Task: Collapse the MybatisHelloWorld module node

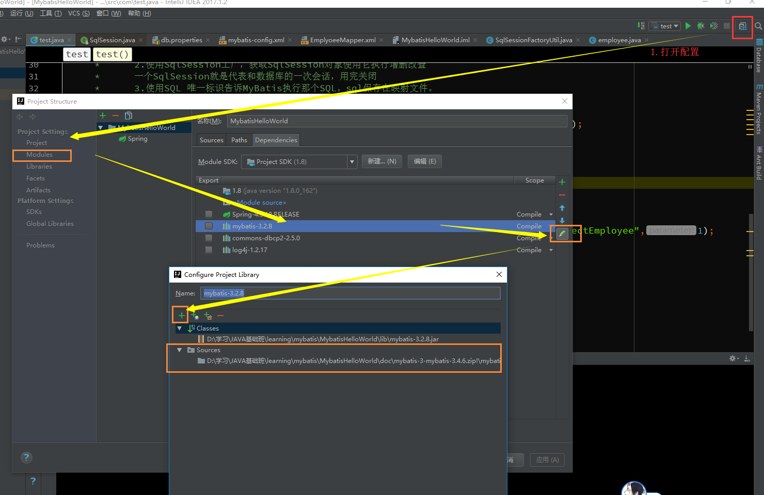Action: tap(101, 127)
